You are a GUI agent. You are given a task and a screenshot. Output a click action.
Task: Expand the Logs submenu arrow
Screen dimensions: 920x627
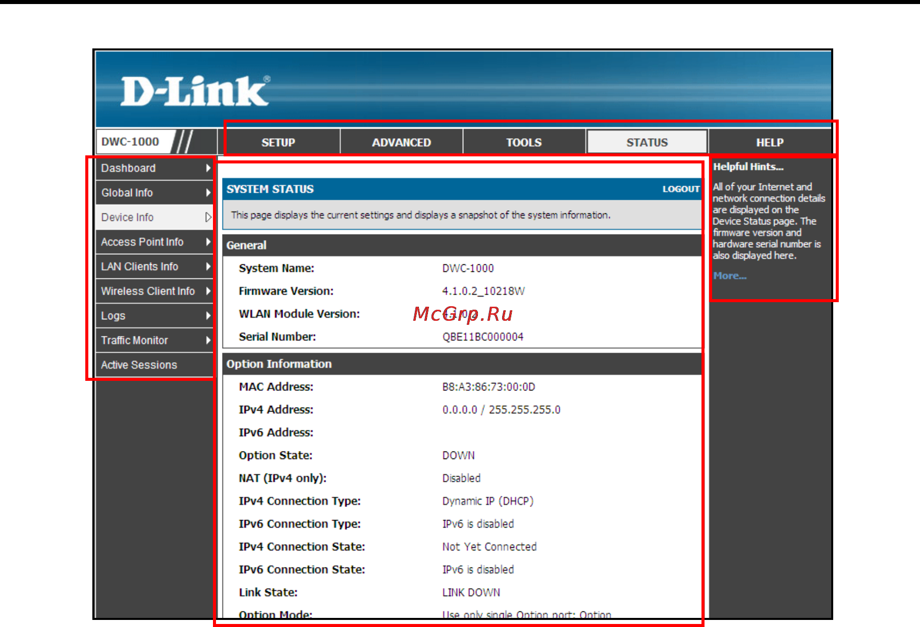tap(208, 316)
